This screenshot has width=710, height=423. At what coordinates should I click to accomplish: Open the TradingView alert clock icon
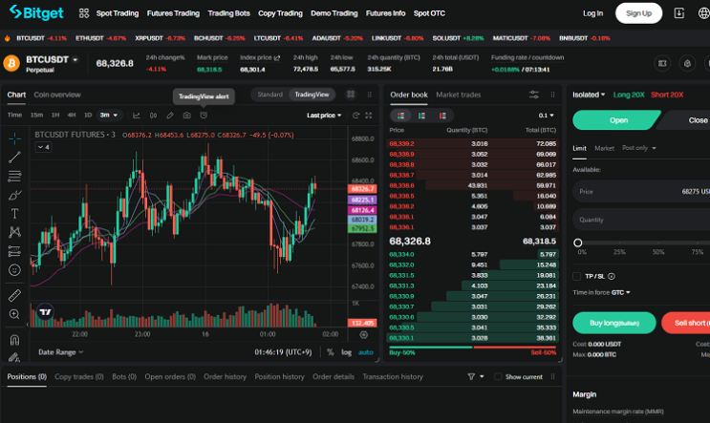point(204,116)
